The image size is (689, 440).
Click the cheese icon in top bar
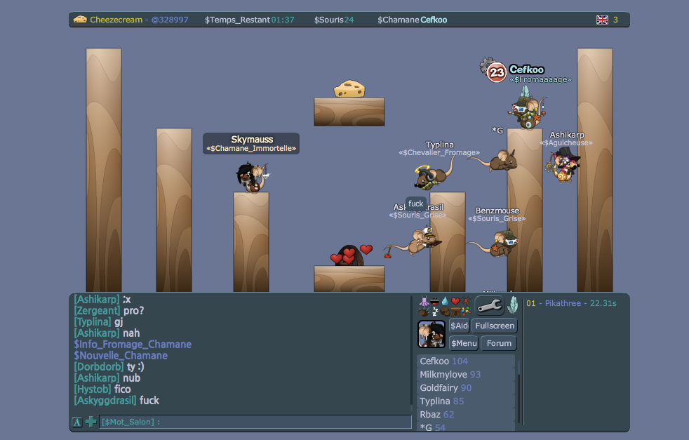(x=80, y=20)
